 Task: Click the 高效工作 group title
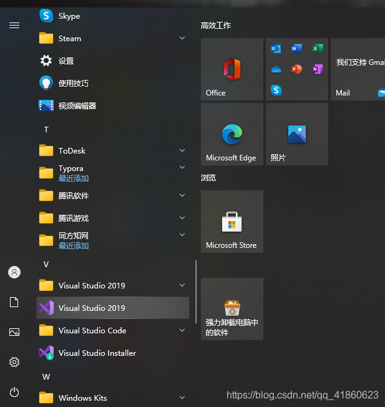pyautogui.click(x=216, y=26)
